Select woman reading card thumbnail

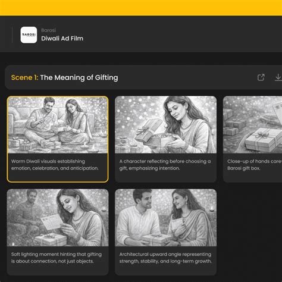pyautogui.click(x=58, y=218)
